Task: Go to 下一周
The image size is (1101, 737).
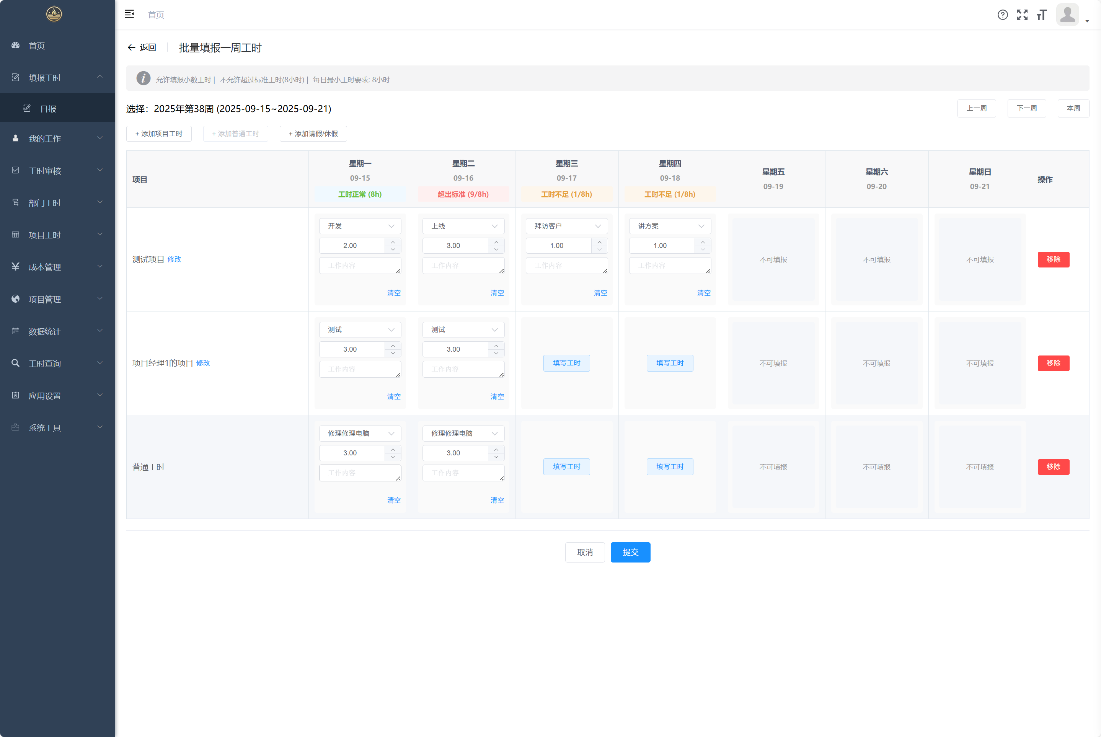Action: (1026, 108)
